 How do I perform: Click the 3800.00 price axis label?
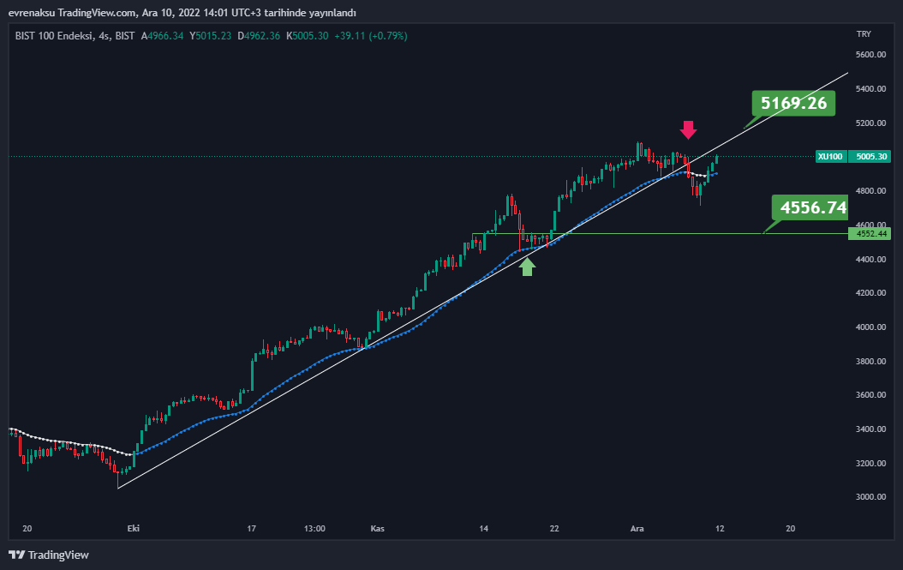point(870,362)
